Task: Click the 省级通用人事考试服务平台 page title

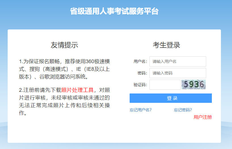Action: pos(114,11)
